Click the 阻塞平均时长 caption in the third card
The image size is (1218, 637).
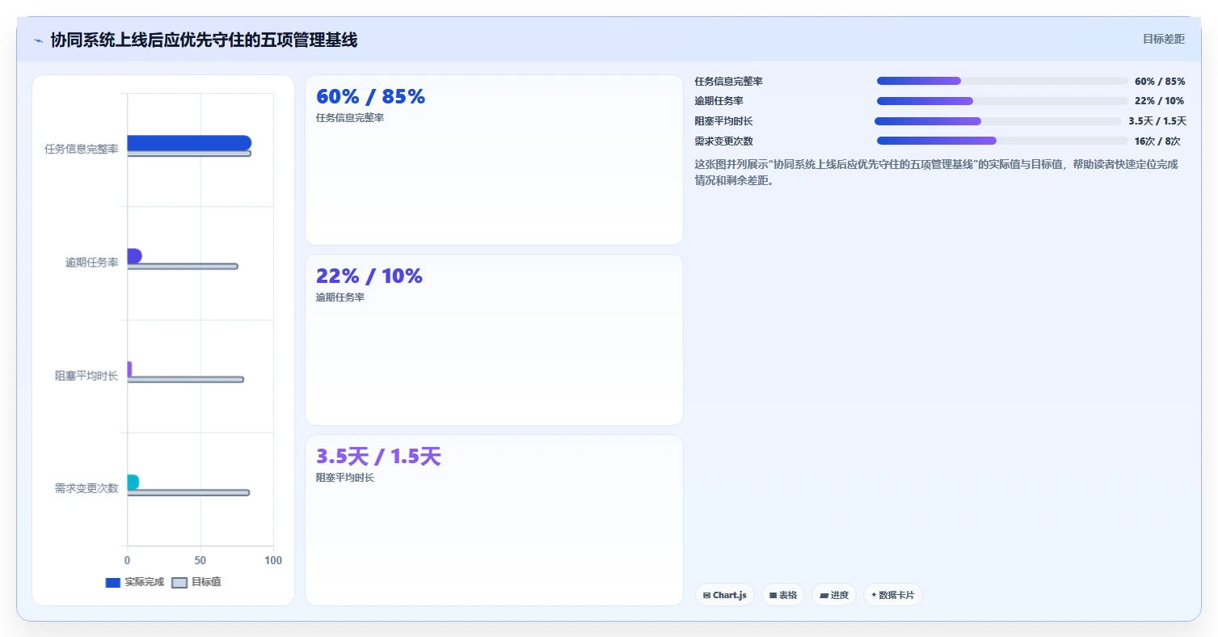[345, 478]
